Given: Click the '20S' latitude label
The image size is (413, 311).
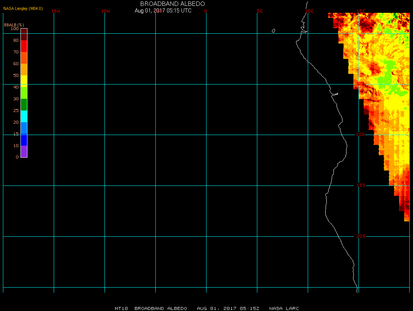Looking at the screenshot, I should (x=361, y=236).
